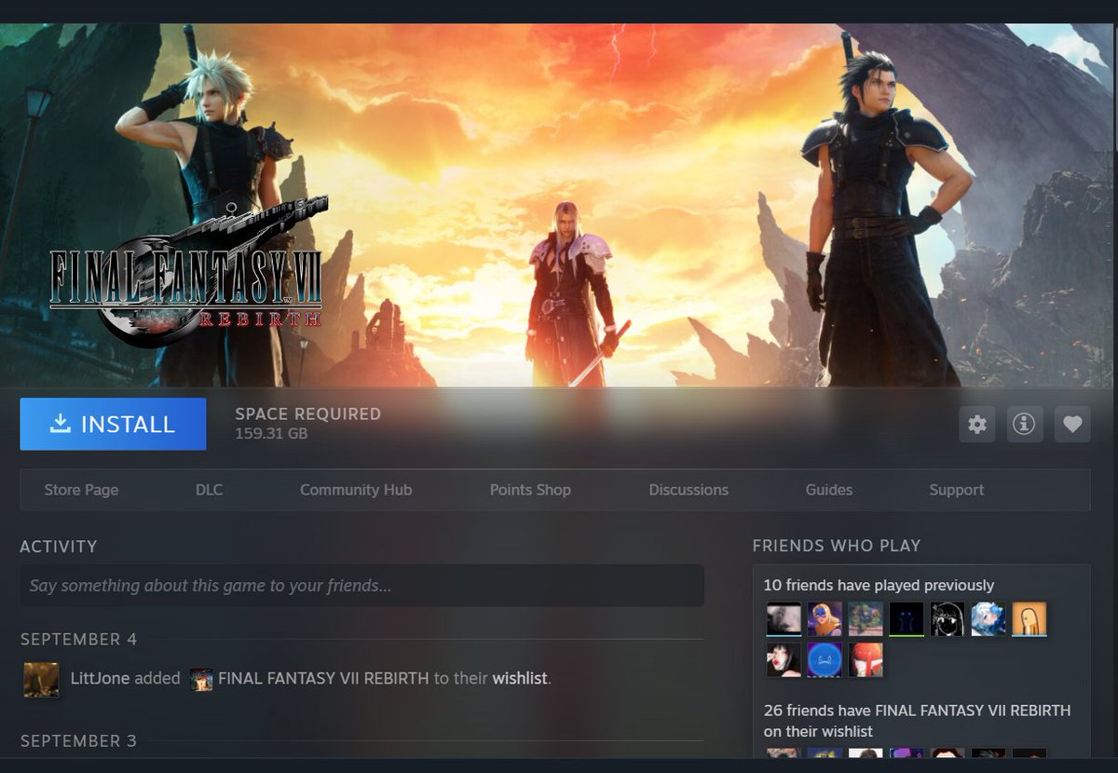Image resolution: width=1118 pixels, height=773 pixels.
Task: Open LittJone's profile name link
Action: click(x=100, y=679)
